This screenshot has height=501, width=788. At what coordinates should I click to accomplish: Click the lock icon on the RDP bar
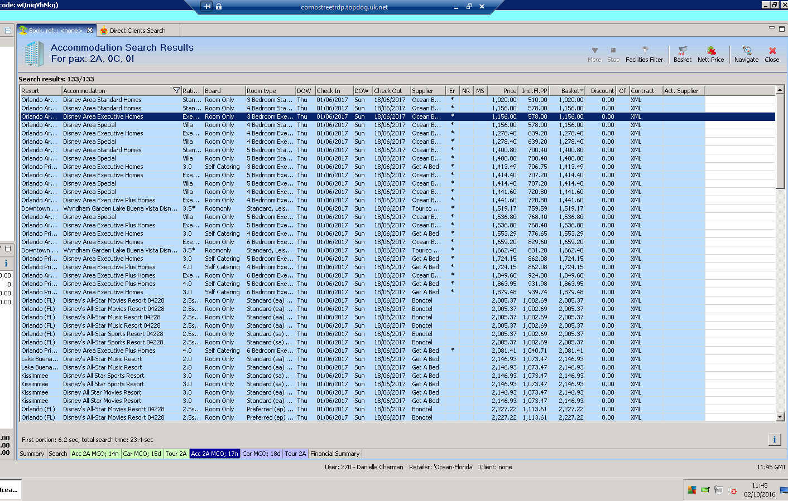point(219,7)
